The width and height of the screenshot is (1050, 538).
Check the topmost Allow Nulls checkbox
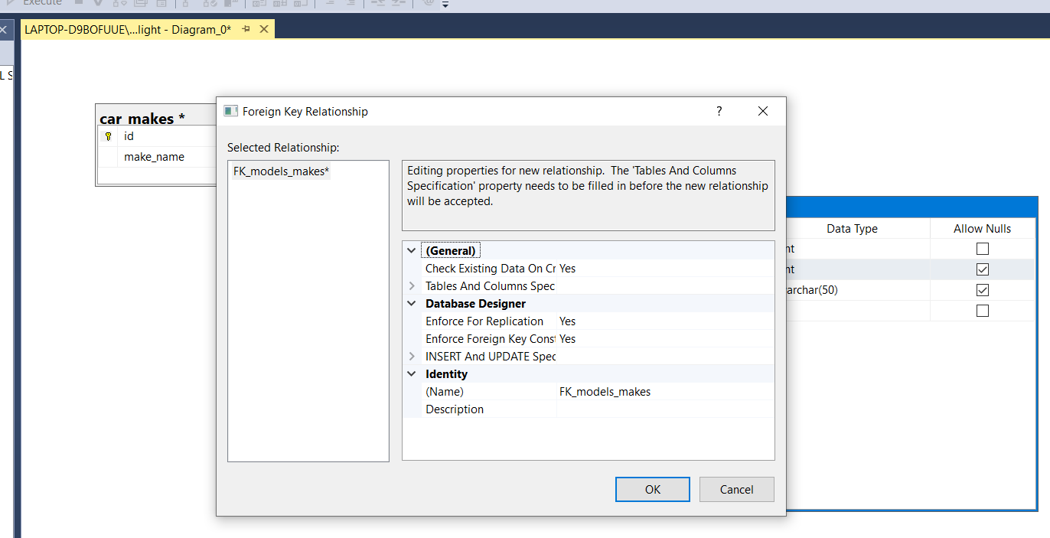coord(983,249)
